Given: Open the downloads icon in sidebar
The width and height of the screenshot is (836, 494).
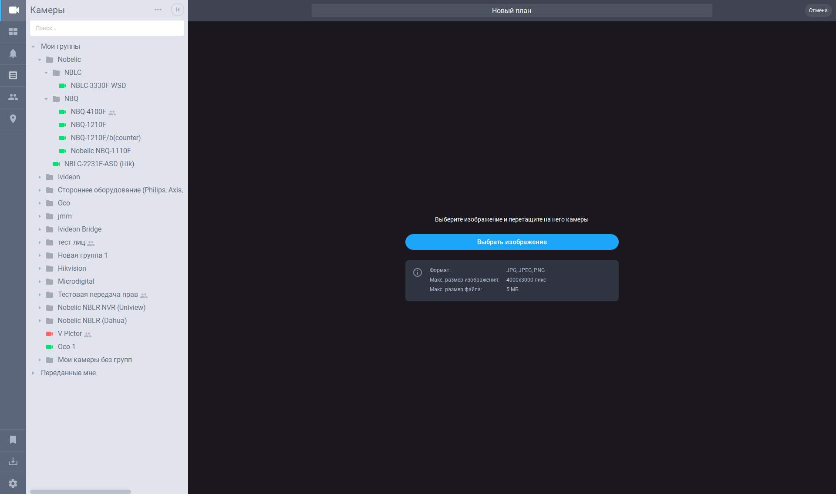Looking at the screenshot, I should pos(13,461).
